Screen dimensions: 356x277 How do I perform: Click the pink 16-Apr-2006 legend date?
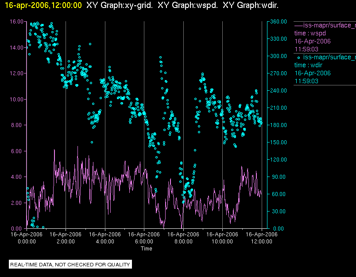coord(313,41)
